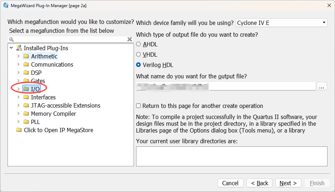335x192 pixels.
Task: Click the MegaWizard title bar icon
Action: 6,5
